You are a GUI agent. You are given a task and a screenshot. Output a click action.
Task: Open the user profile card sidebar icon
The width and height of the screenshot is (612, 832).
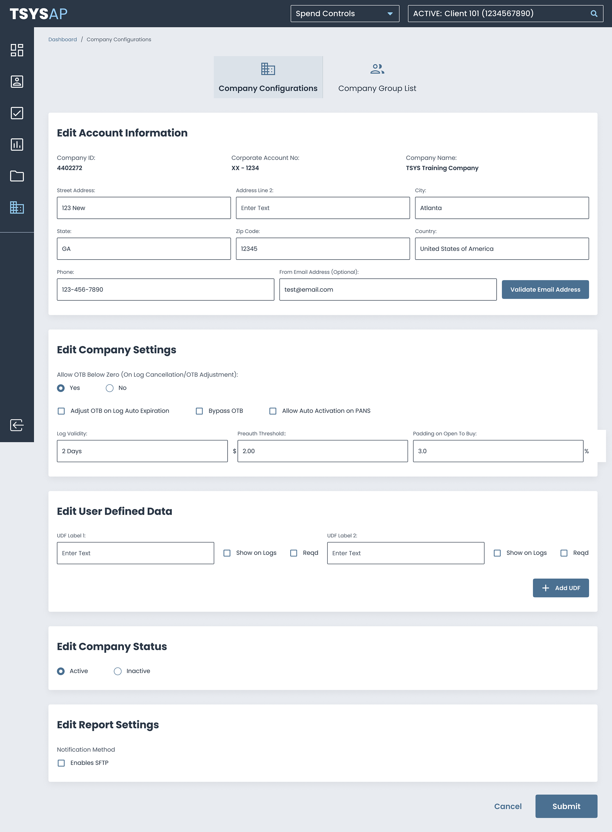click(x=17, y=82)
